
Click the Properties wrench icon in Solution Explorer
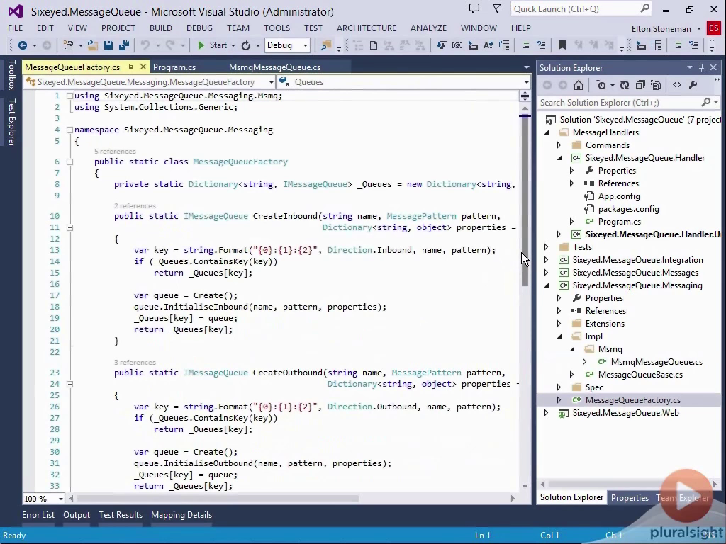[693, 85]
